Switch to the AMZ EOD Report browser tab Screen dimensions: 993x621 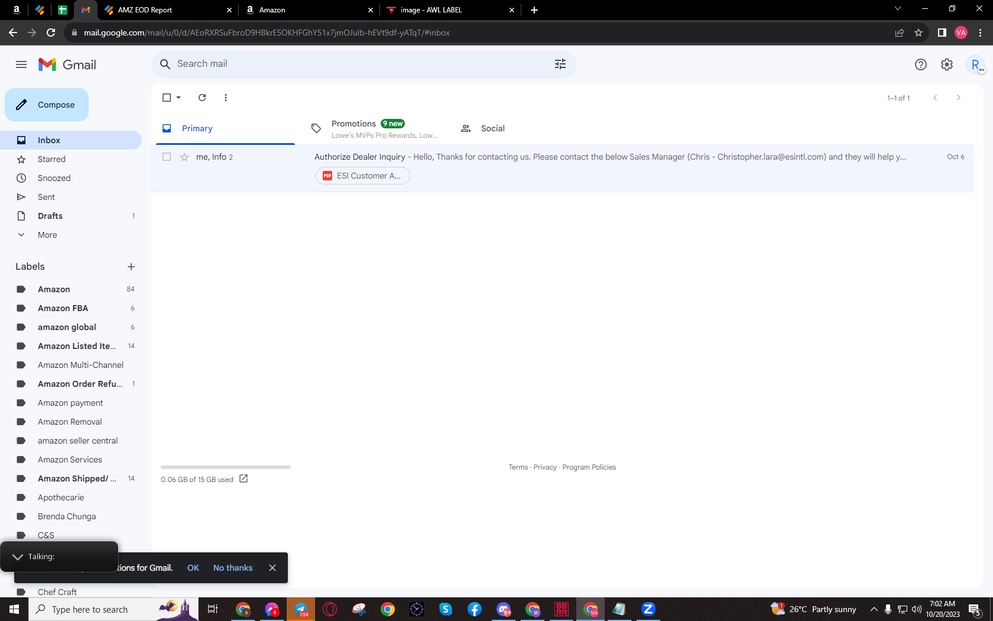pos(168,10)
